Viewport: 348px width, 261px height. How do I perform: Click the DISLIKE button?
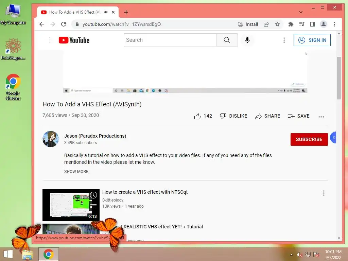tap(233, 116)
